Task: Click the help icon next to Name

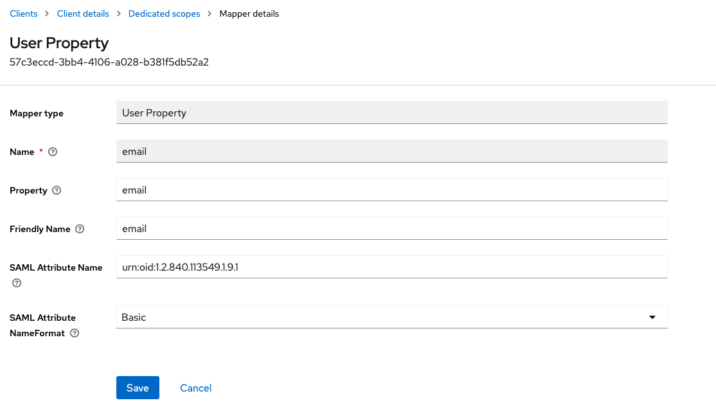Action: click(53, 152)
